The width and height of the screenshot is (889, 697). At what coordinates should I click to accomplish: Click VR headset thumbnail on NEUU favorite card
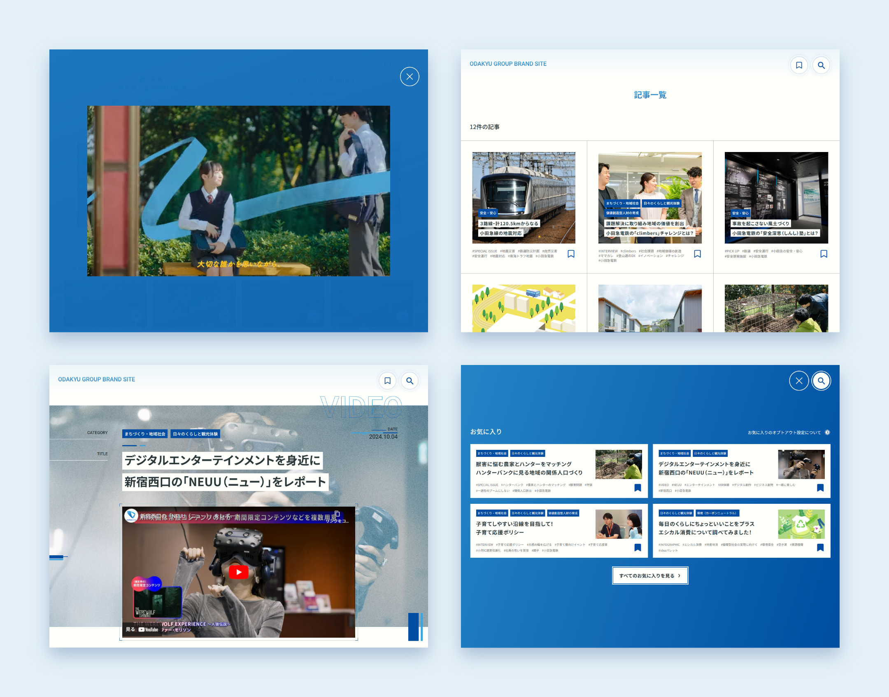pos(801,464)
